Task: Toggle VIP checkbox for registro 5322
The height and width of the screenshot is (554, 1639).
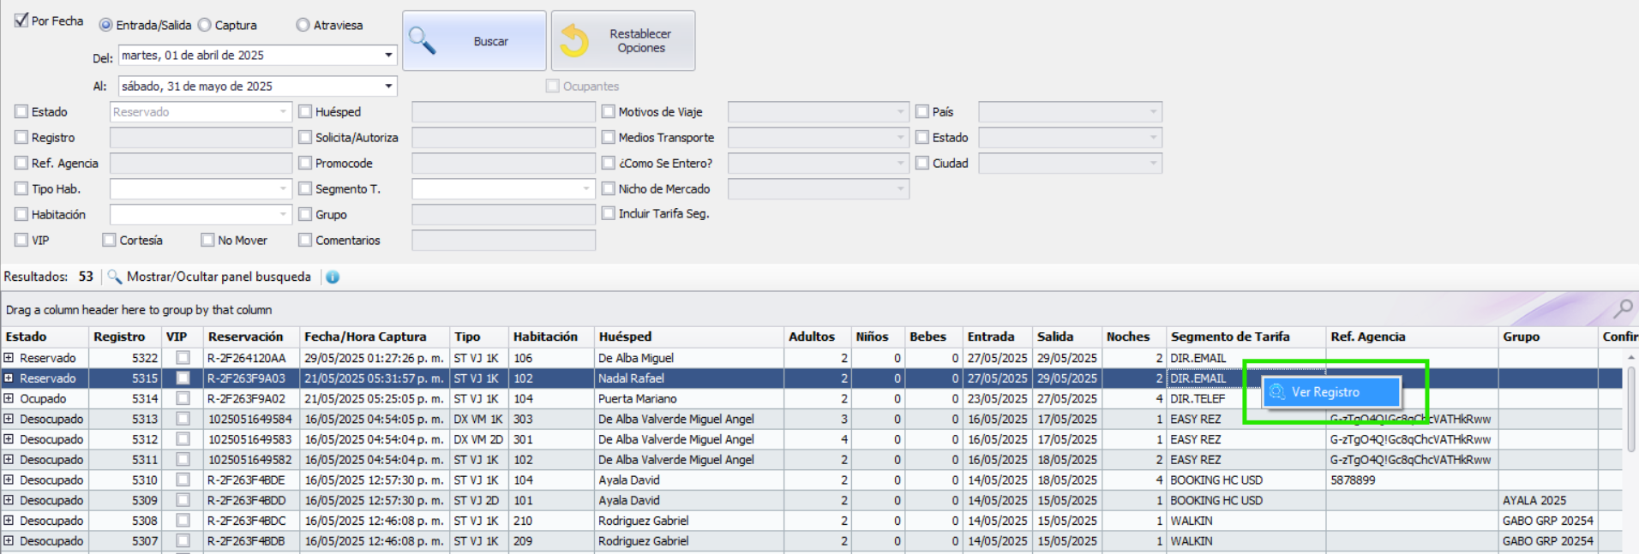Action: [x=183, y=358]
